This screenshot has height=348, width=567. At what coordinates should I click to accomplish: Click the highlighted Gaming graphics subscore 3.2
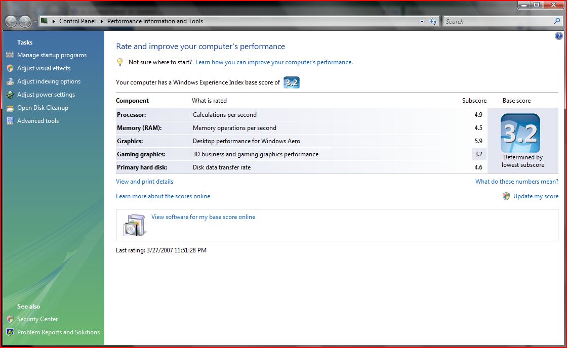point(479,154)
